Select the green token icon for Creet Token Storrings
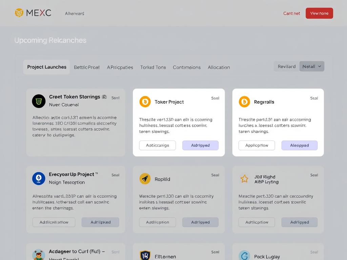347x260 pixels. (x=38, y=101)
